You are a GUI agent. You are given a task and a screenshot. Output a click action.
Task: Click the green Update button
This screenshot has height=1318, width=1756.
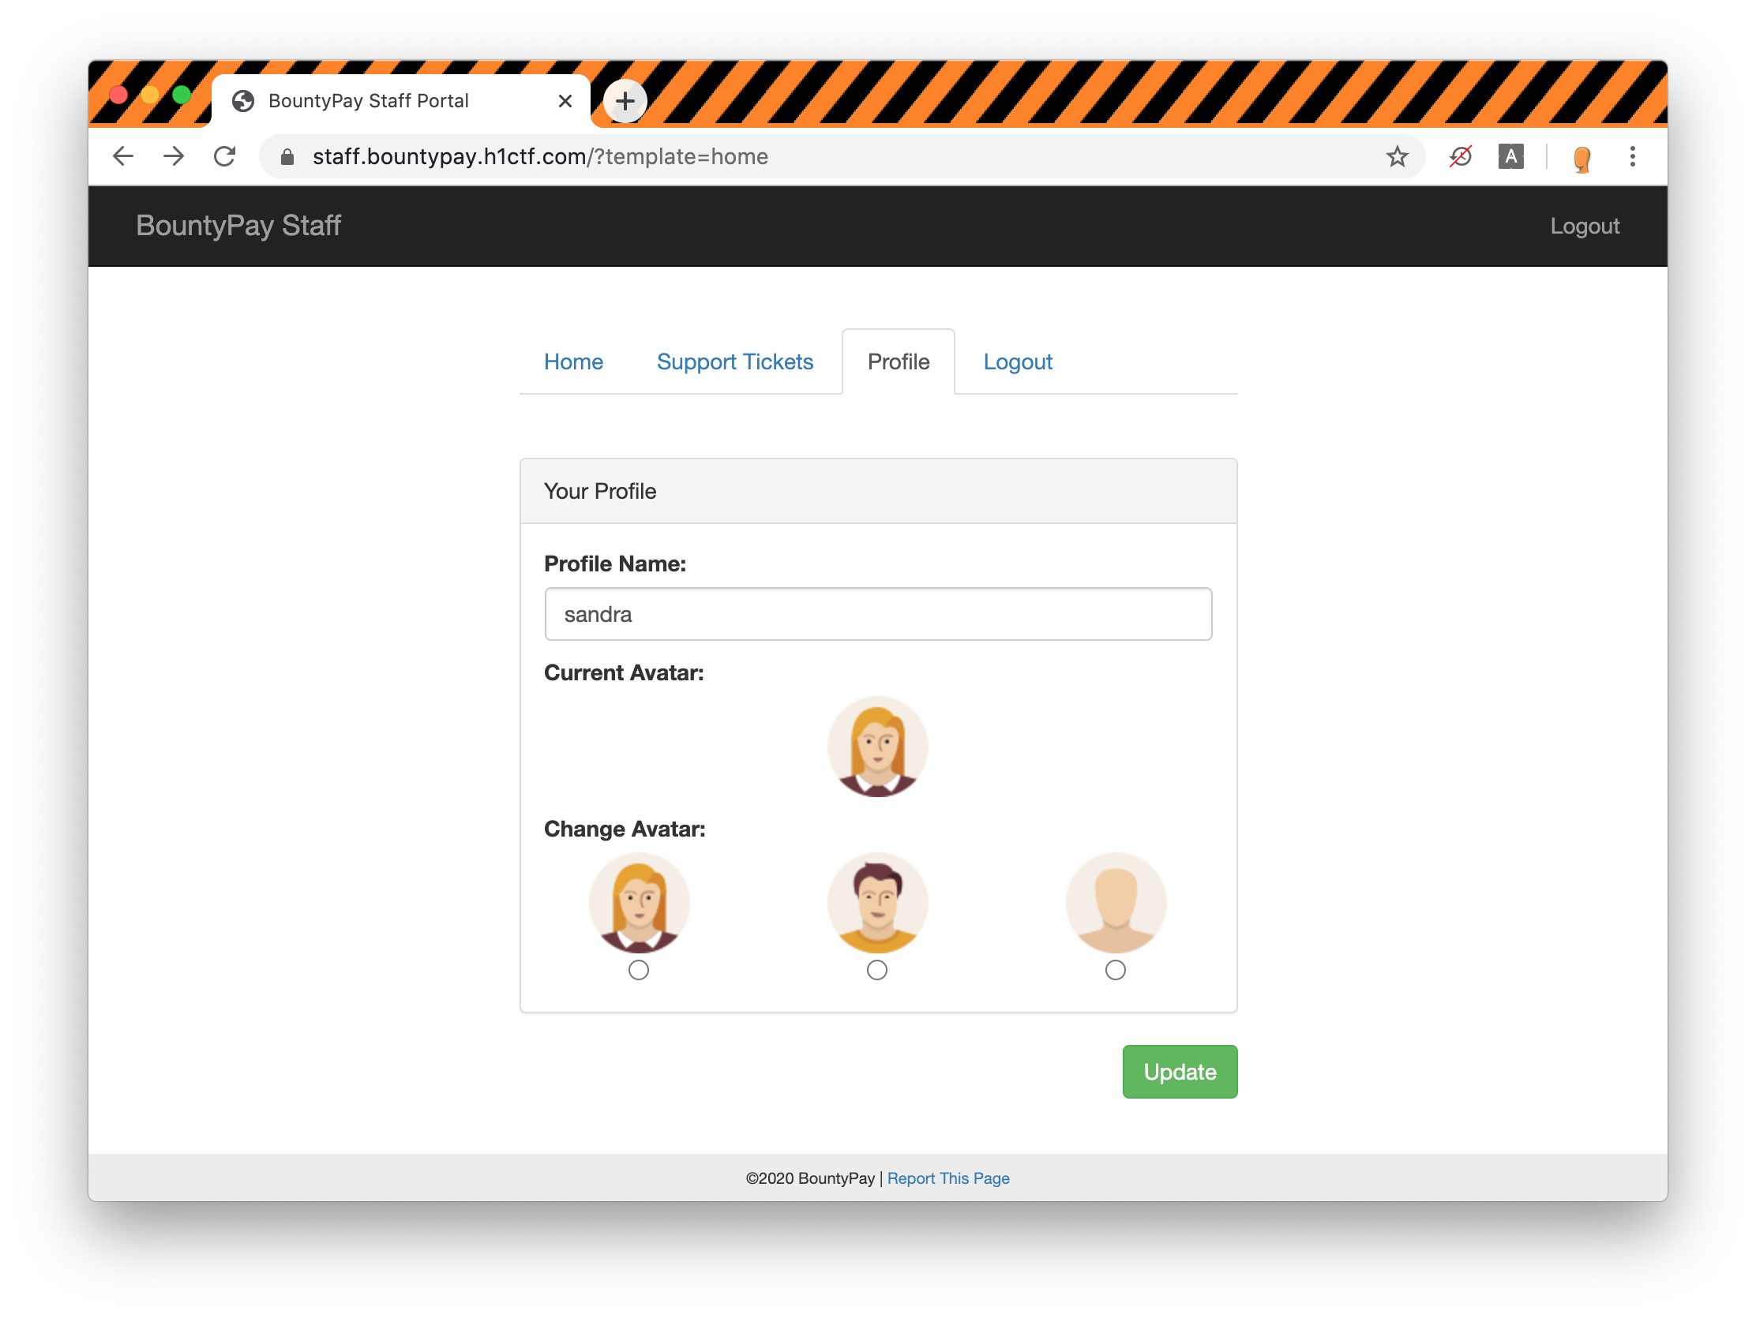click(x=1179, y=1071)
